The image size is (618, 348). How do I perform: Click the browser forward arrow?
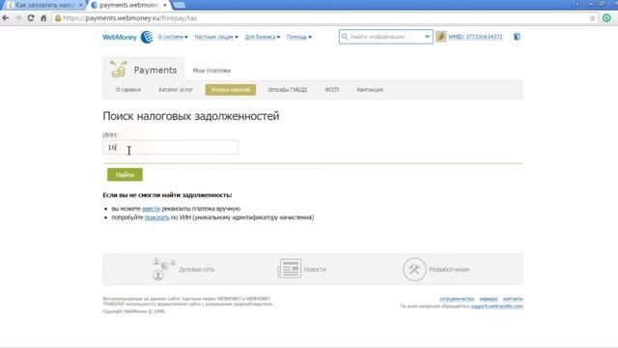pos(18,18)
